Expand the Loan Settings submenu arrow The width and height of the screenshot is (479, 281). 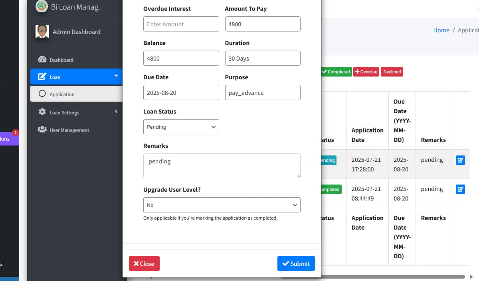tap(116, 112)
